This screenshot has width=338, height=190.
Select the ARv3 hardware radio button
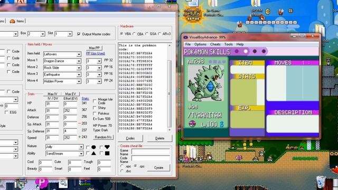click(159, 34)
